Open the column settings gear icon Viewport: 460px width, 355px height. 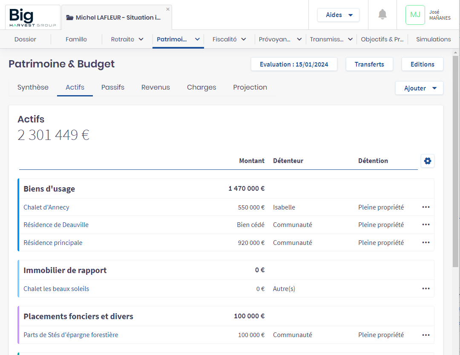[428, 161]
